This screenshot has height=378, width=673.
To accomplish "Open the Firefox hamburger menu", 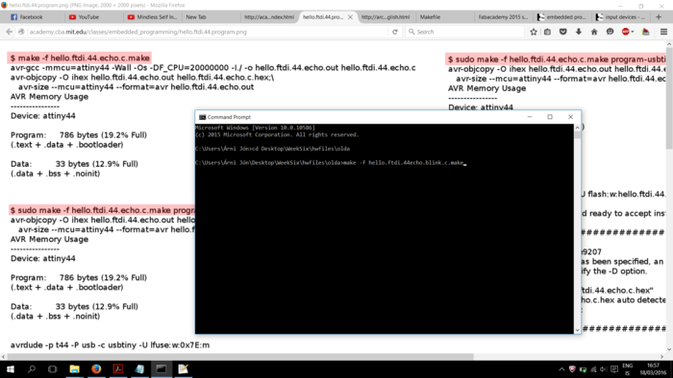I will (x=663, y=32).
